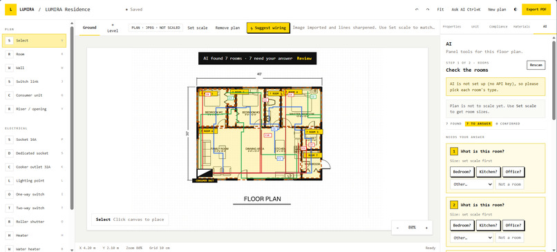Select the Roller shutter tool
Viewport: 557px width, 252px height.
(34, 222)
